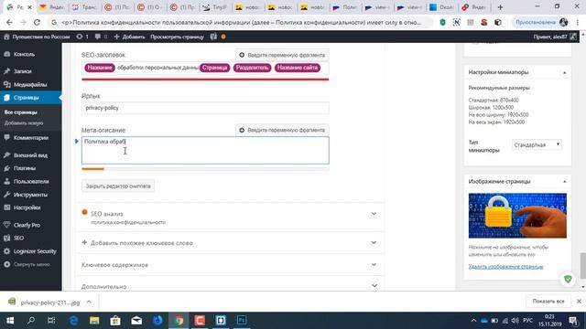The width and height of the screenshot is (586, 329).
Task: Open File Explorer from taskbar
Action: click(94, 321)
